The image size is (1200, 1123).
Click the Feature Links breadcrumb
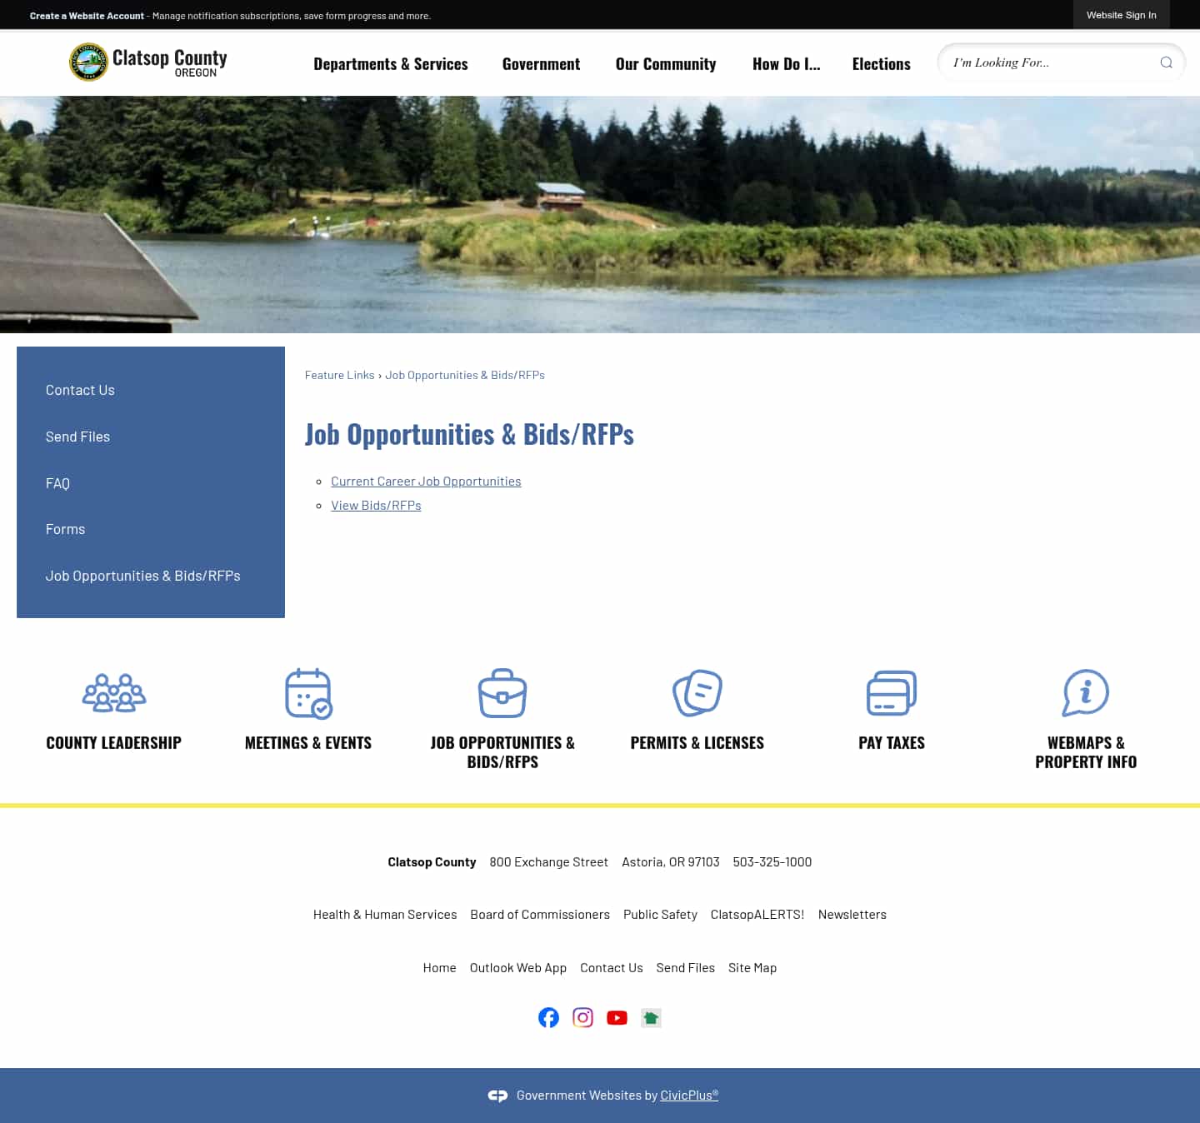pyautogui.click(x=339, y=375)
